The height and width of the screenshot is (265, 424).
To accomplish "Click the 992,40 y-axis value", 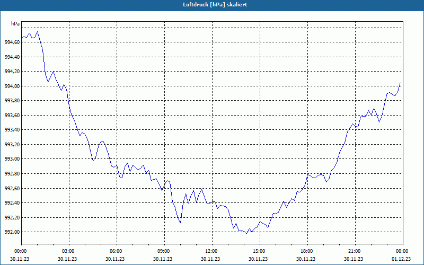I will 12,203.
